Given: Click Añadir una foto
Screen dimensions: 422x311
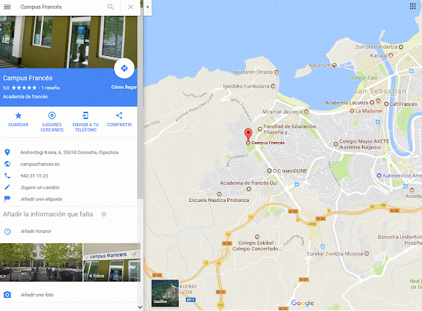Looking at the screenshot, I should (x=37, y=295).
